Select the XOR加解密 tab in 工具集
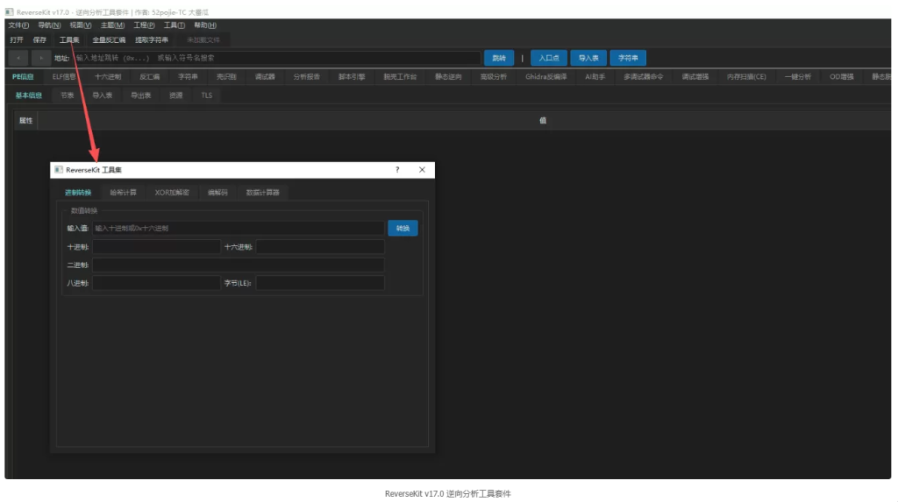Screen dimensions: 898x502 172,193
